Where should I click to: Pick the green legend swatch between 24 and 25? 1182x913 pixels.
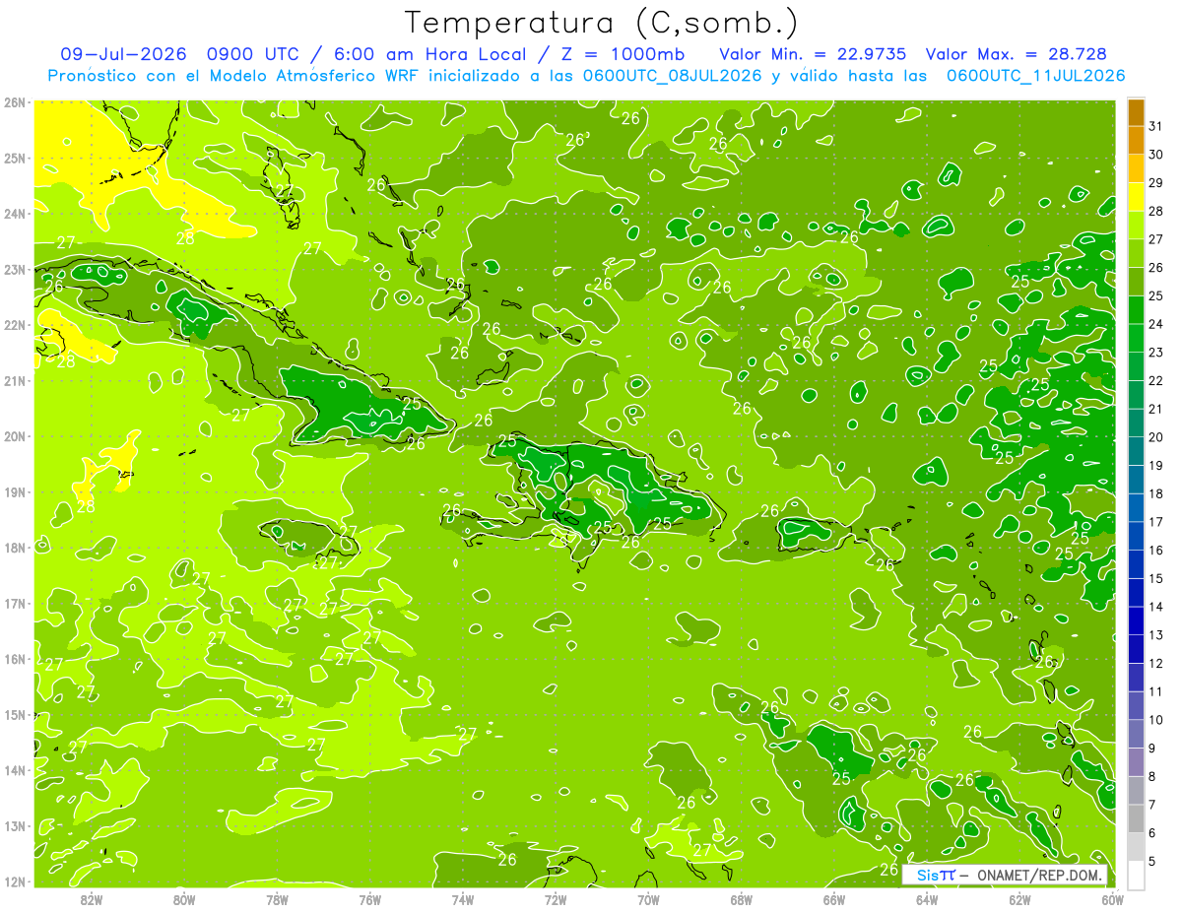click(x=1136, y=310)
